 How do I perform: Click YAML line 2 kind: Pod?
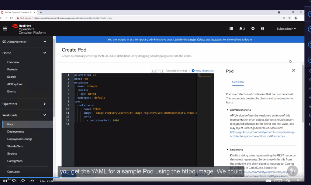81,79
